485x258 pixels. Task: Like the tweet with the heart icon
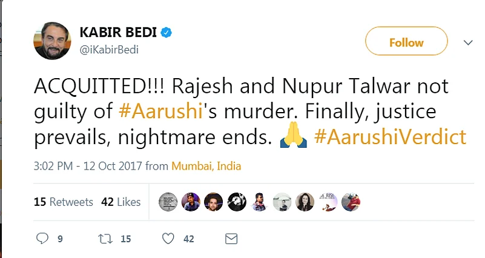tap(168, 239)
